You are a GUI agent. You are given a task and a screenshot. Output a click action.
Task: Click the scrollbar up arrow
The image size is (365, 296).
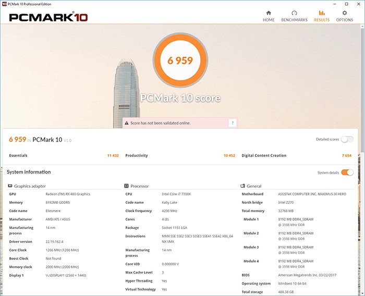pyautogui.click(x=362, y=27)
